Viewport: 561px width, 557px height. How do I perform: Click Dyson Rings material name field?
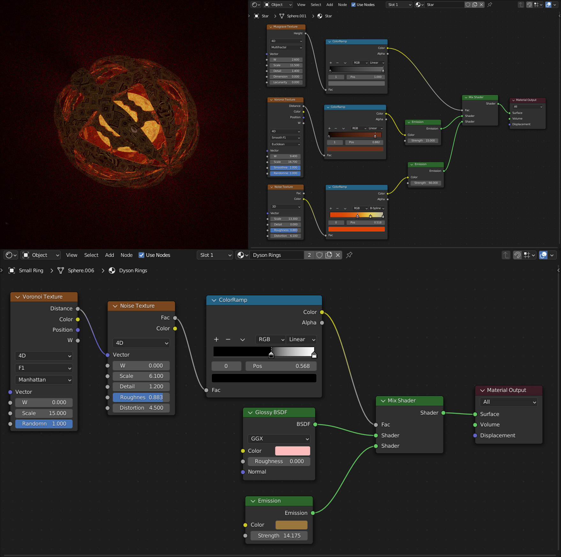click(277, 255)
